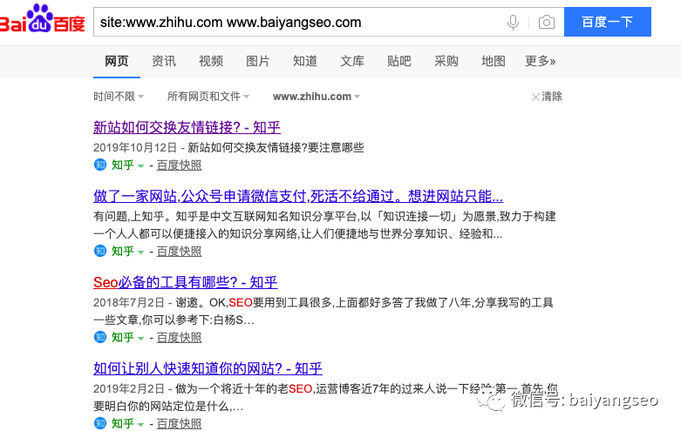Screen dimensions: 681x431
Task: Expand 知乎 source arrow under Seo必备的工具 result
Action: [140, 338]
